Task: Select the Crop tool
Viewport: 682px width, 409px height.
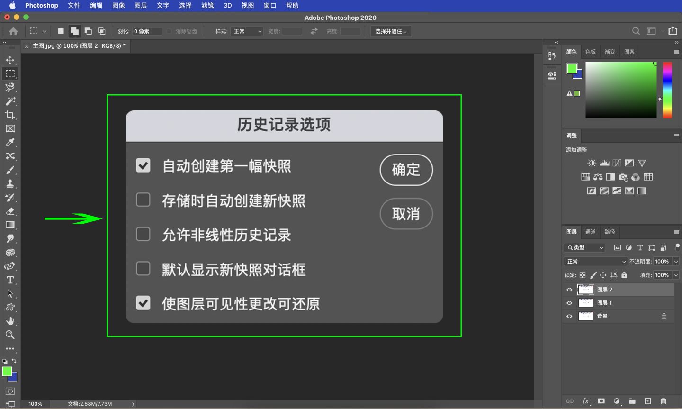Action: pos(10,115)
